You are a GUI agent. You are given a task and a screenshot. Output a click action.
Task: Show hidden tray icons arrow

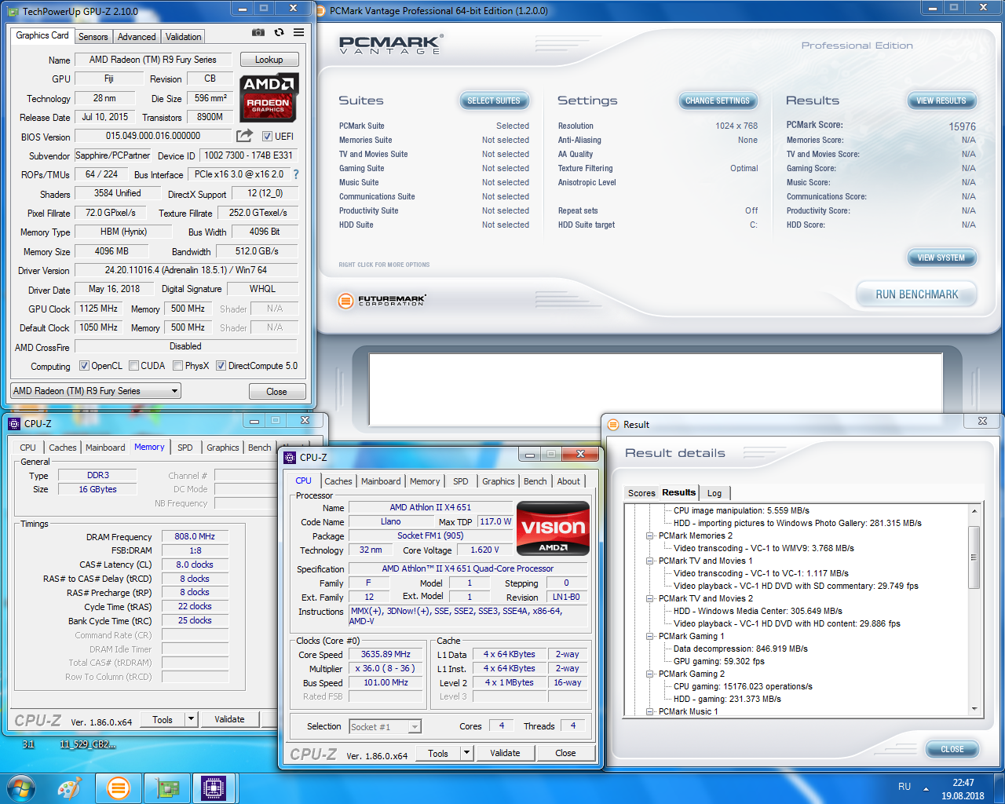click(926, 788)
